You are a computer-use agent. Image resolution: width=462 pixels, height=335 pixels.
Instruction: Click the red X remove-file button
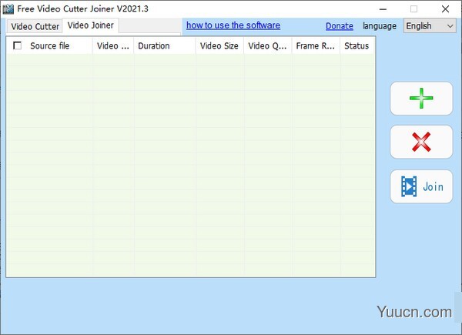[x=421, y=142]
